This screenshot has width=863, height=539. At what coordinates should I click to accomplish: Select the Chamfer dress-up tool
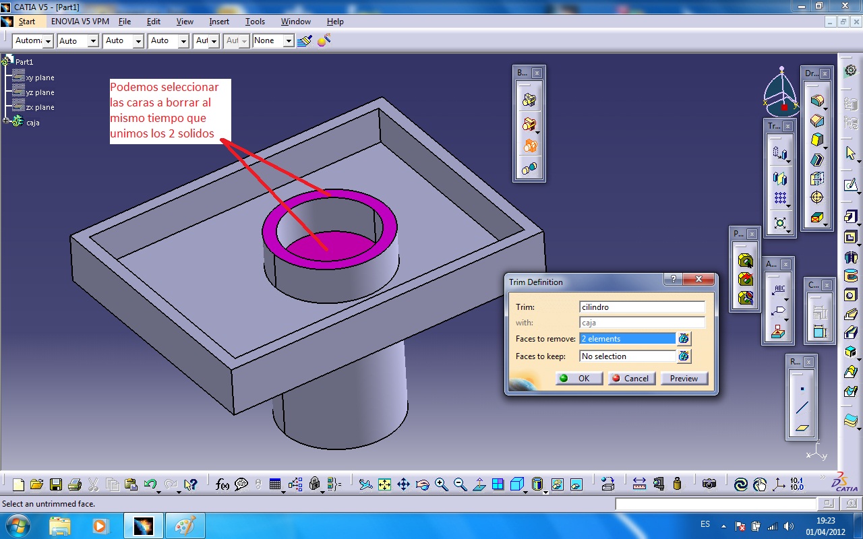[817, 121]
